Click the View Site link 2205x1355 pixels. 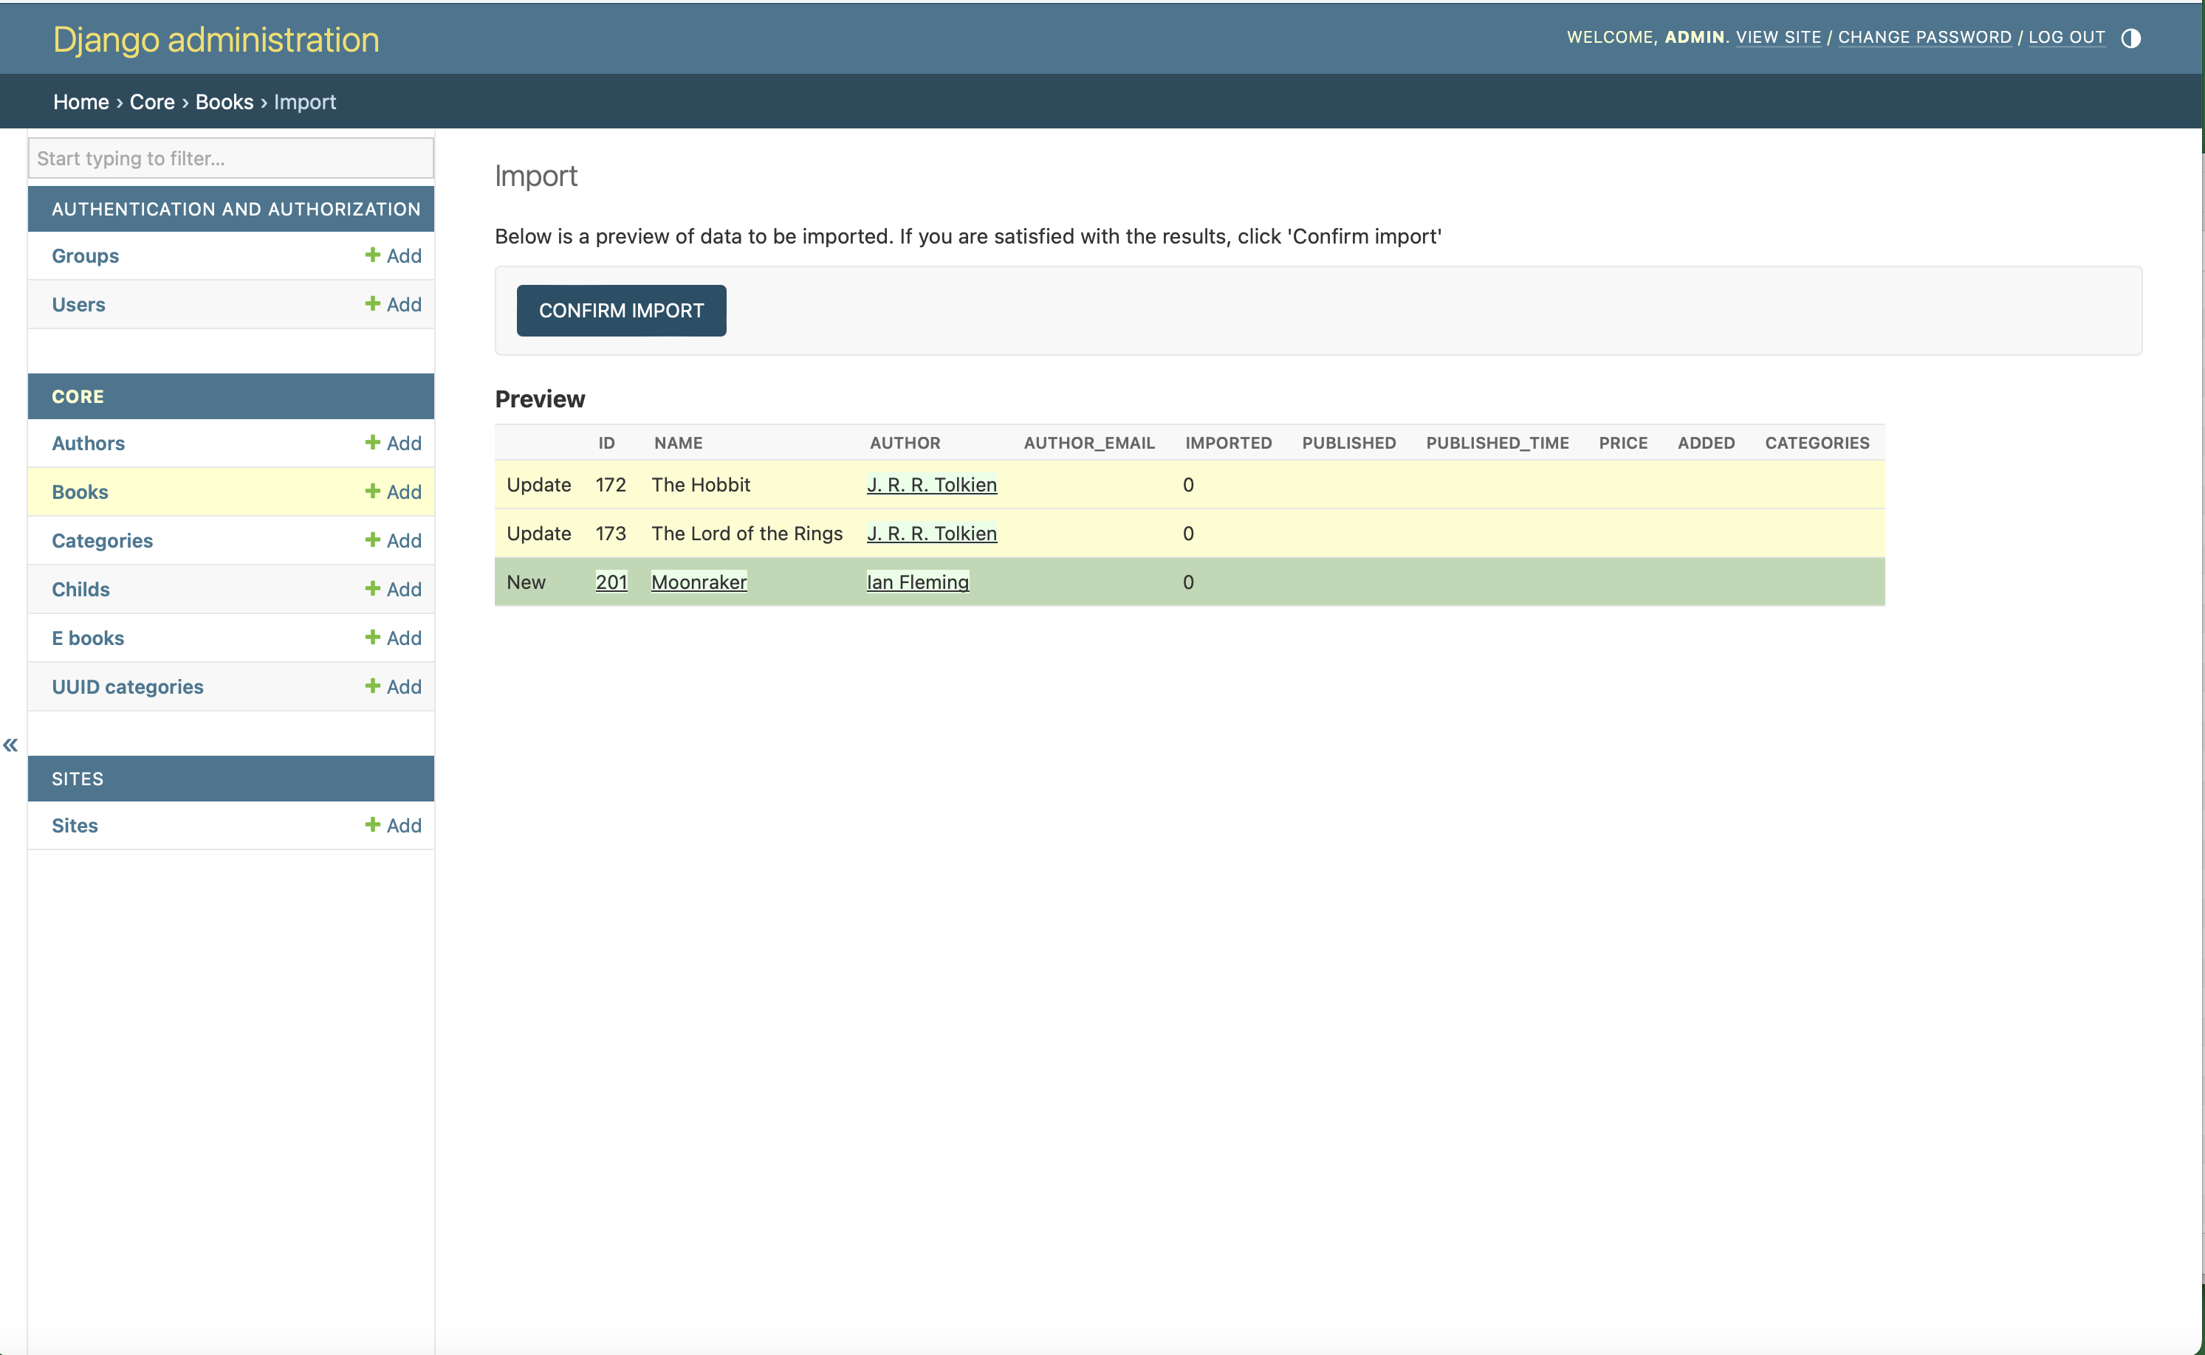click(1778, 37)
